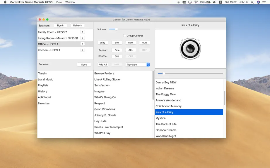
Task: Click the Sat 13:02 clock
Action: (x=231, y=2)
